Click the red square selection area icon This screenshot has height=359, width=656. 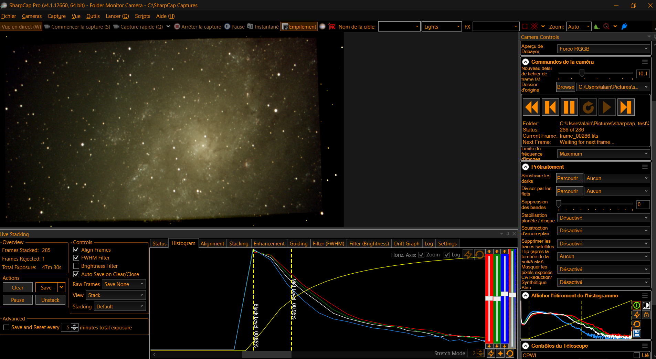tap(525, 27)
